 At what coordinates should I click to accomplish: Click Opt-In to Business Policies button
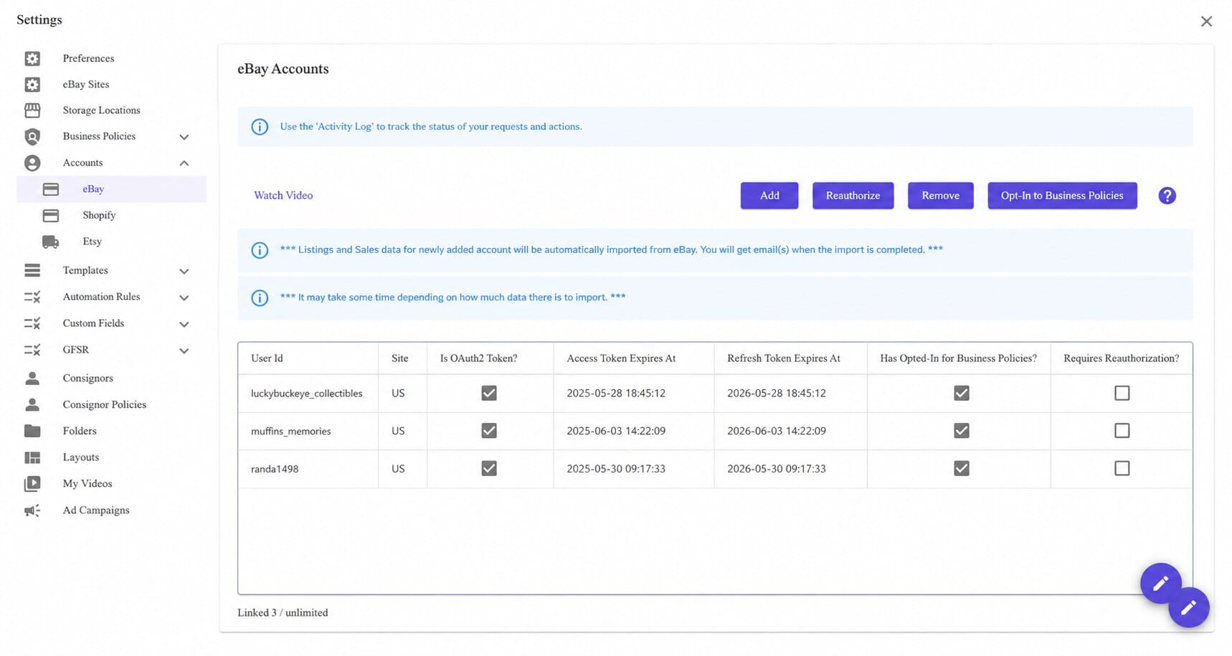pos(1062,196)
